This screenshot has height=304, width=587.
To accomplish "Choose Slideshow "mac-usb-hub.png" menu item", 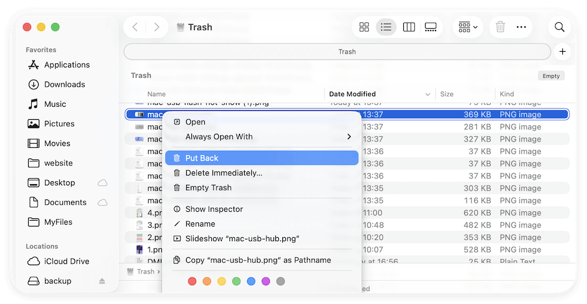I will [262, 238].
